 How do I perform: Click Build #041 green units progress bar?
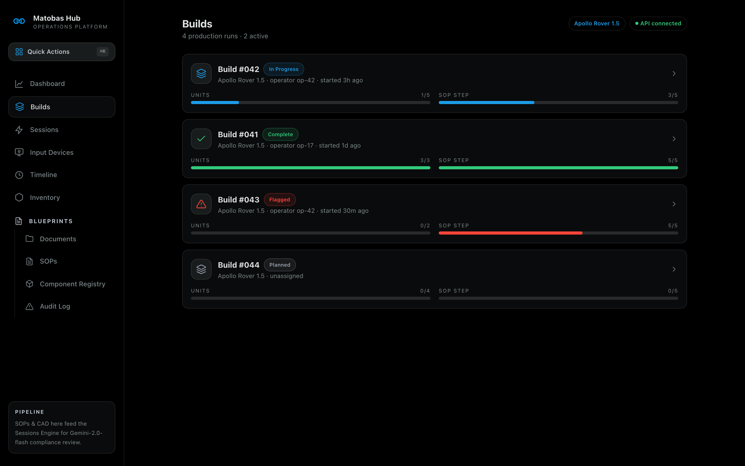coord(311,168)
